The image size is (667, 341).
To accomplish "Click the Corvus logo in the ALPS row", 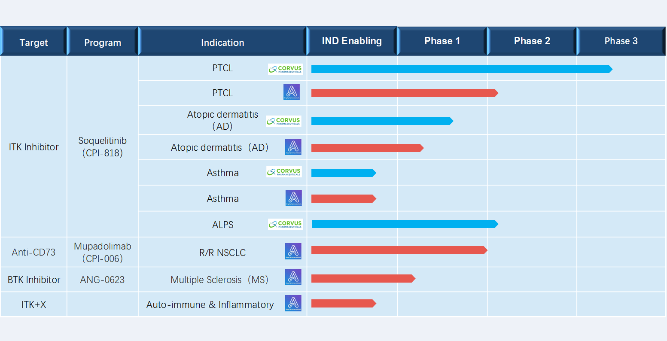I will tap(285, 224).
